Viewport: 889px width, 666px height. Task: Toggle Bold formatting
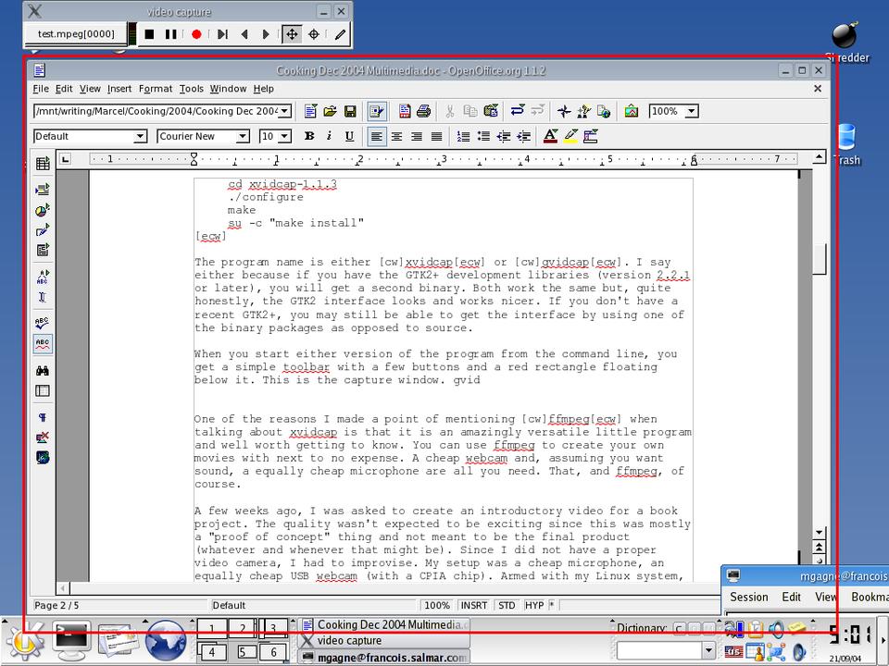(309, 136)
